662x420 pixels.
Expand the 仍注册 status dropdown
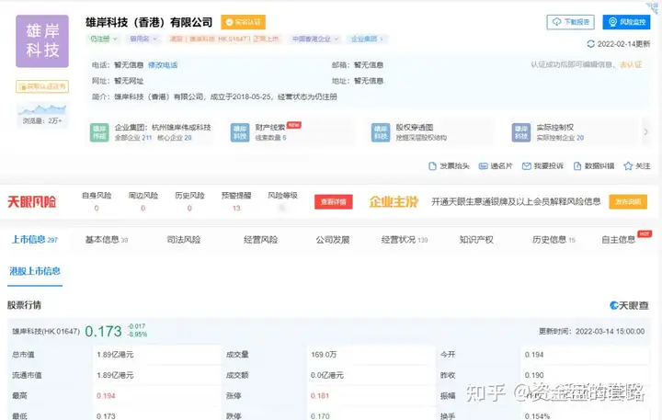(103, 39)
